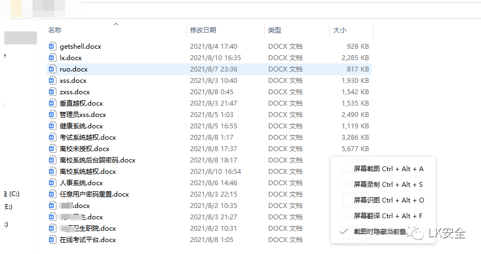Click the zxss.docx file icon
Viewport: 481px width, 254px height.
[x=52, y=92]
